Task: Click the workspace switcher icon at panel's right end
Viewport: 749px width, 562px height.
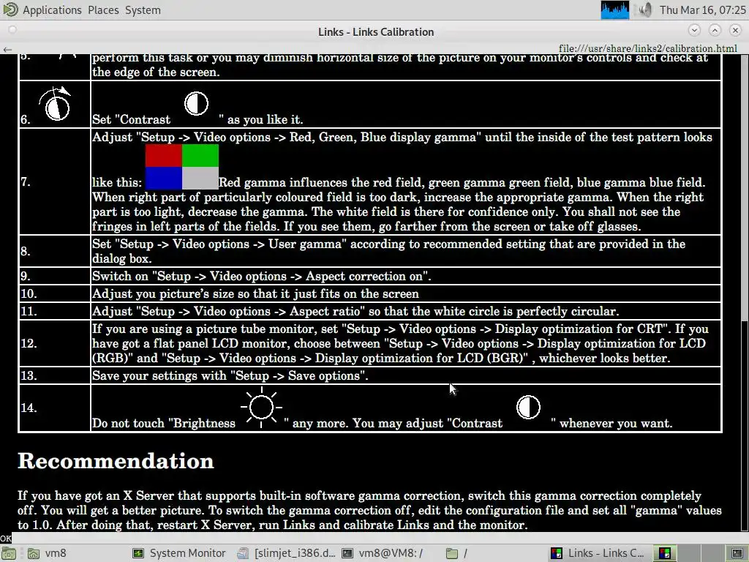Action: click(x=737, y=553)
